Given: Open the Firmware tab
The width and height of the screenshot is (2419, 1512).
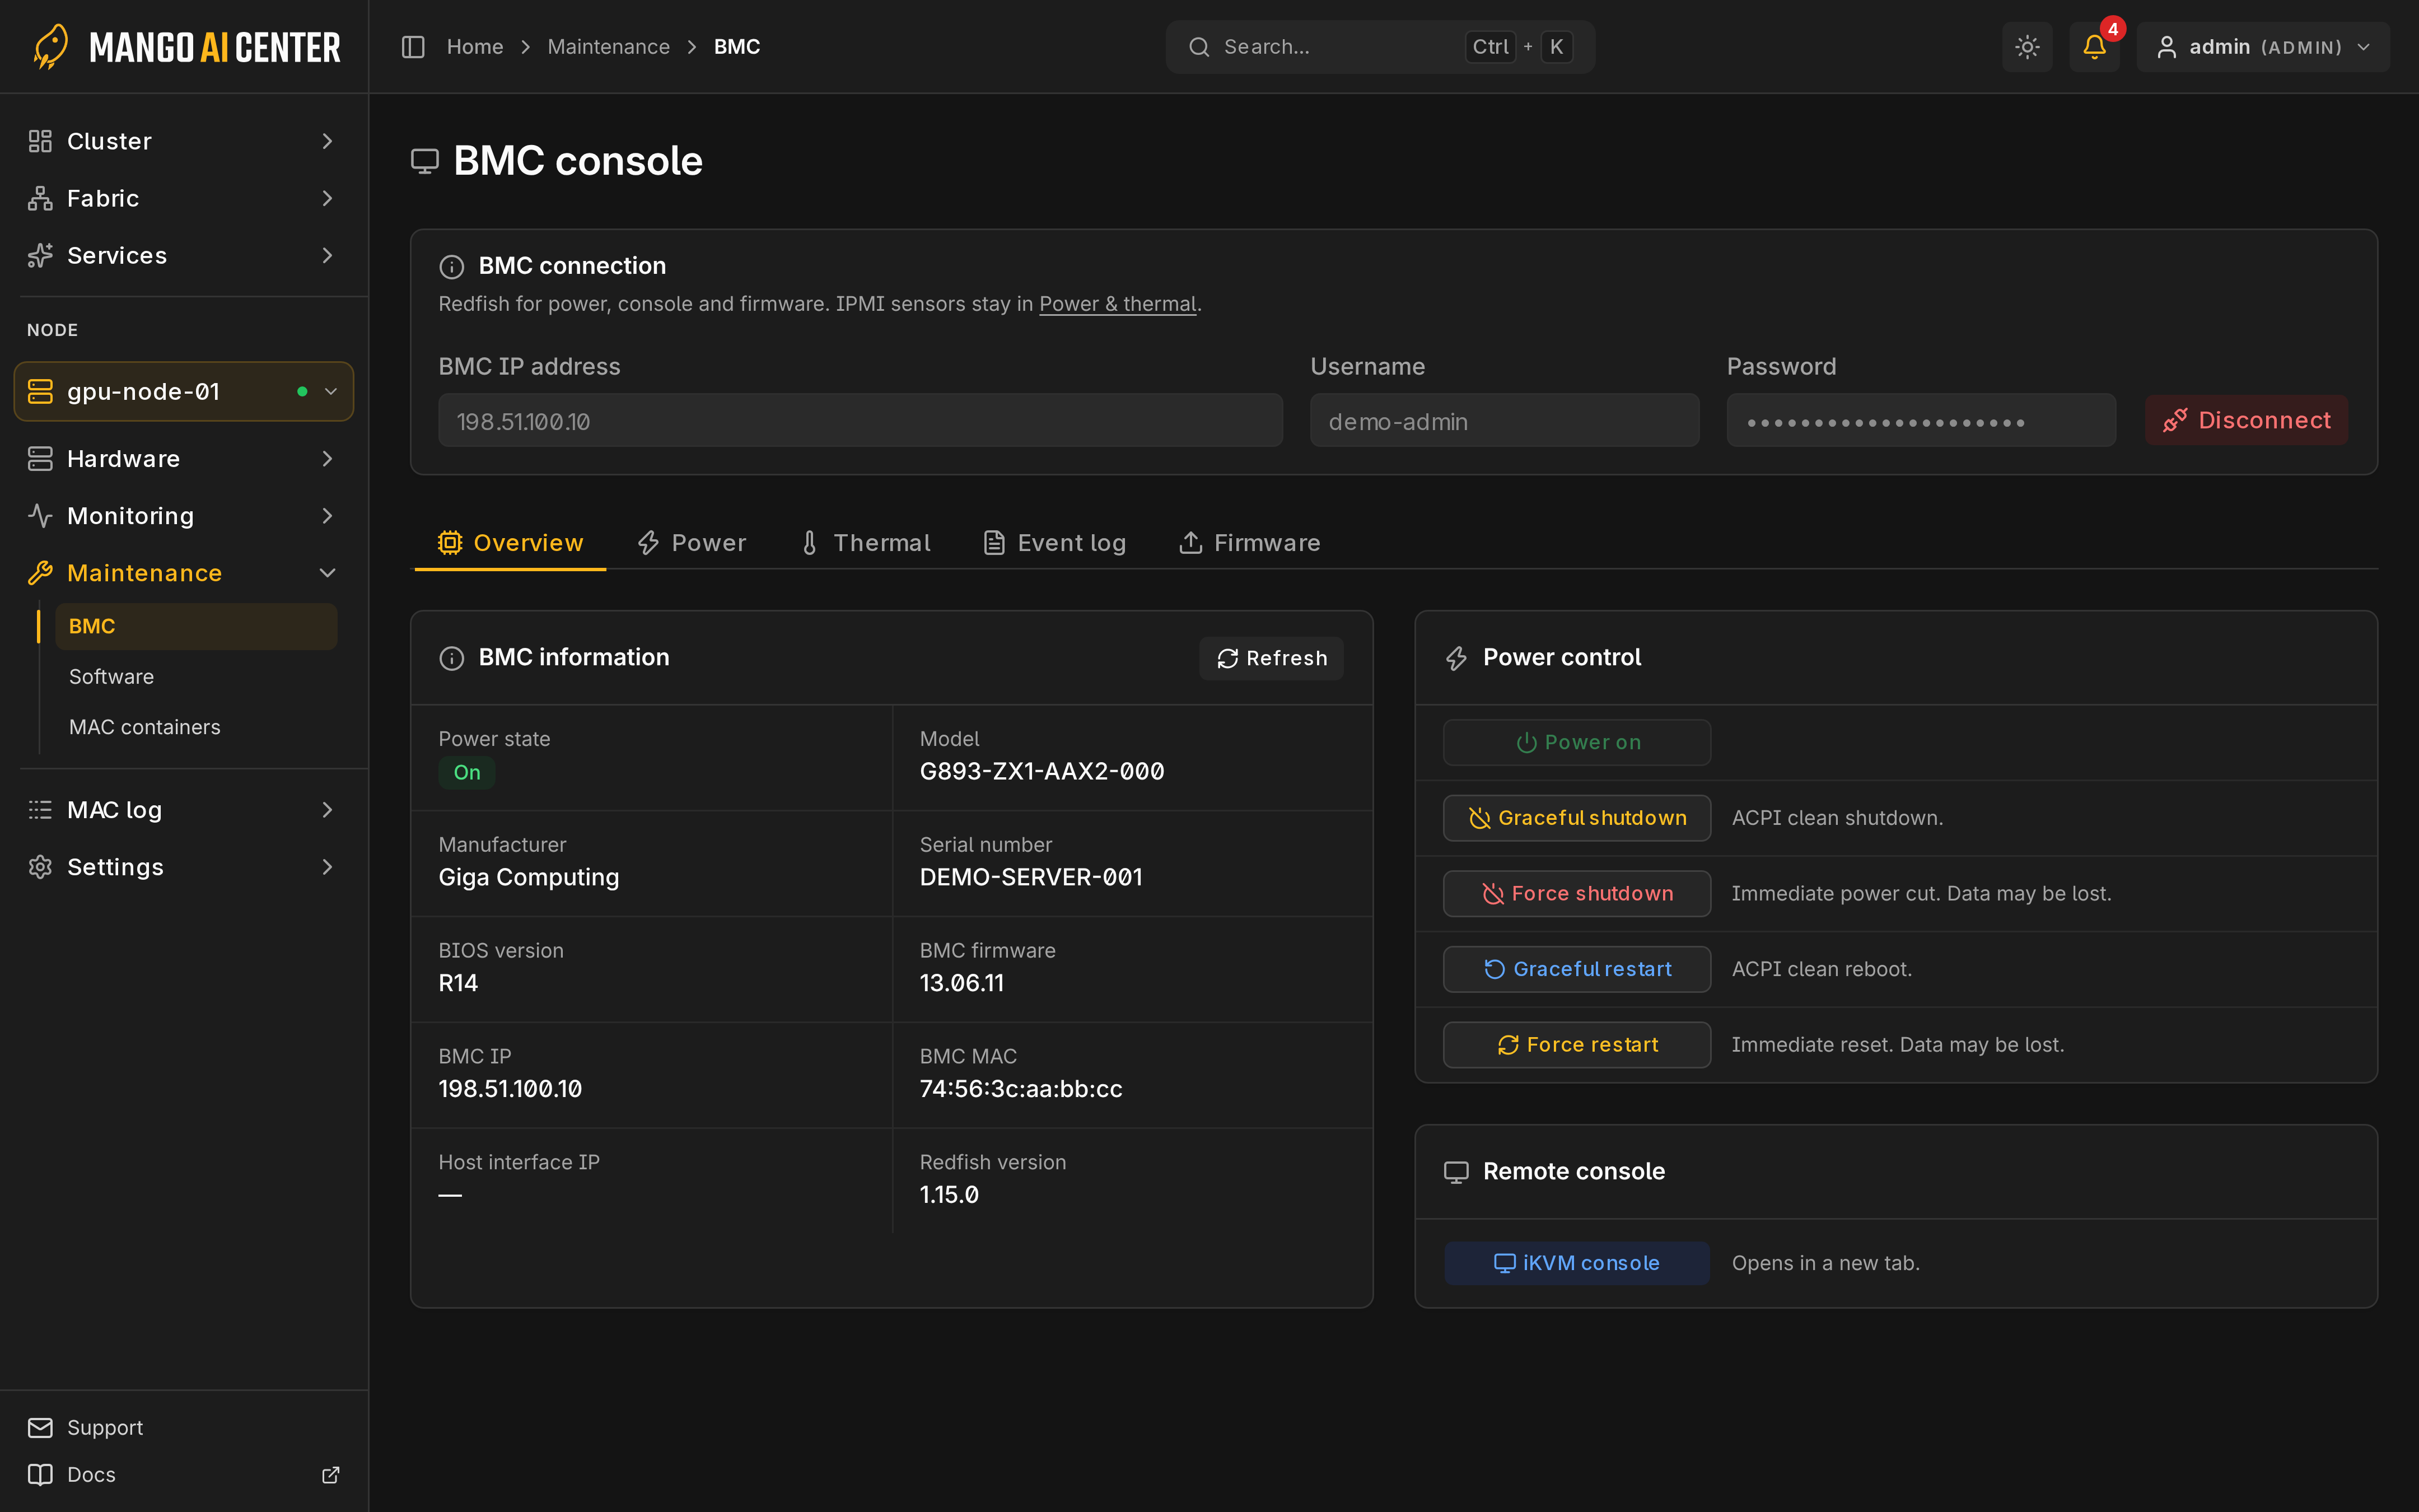Looking at the screenshot, I should coord(1249,543).
